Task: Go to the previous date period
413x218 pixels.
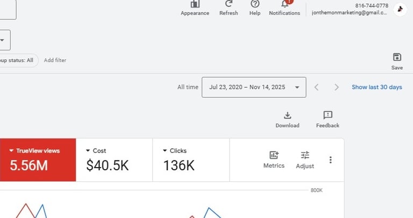Action: click(x=317, y=87)
